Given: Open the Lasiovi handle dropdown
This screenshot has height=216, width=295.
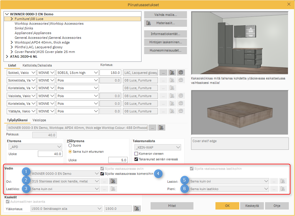Looking at the screenshot, I should pos(229,181).
